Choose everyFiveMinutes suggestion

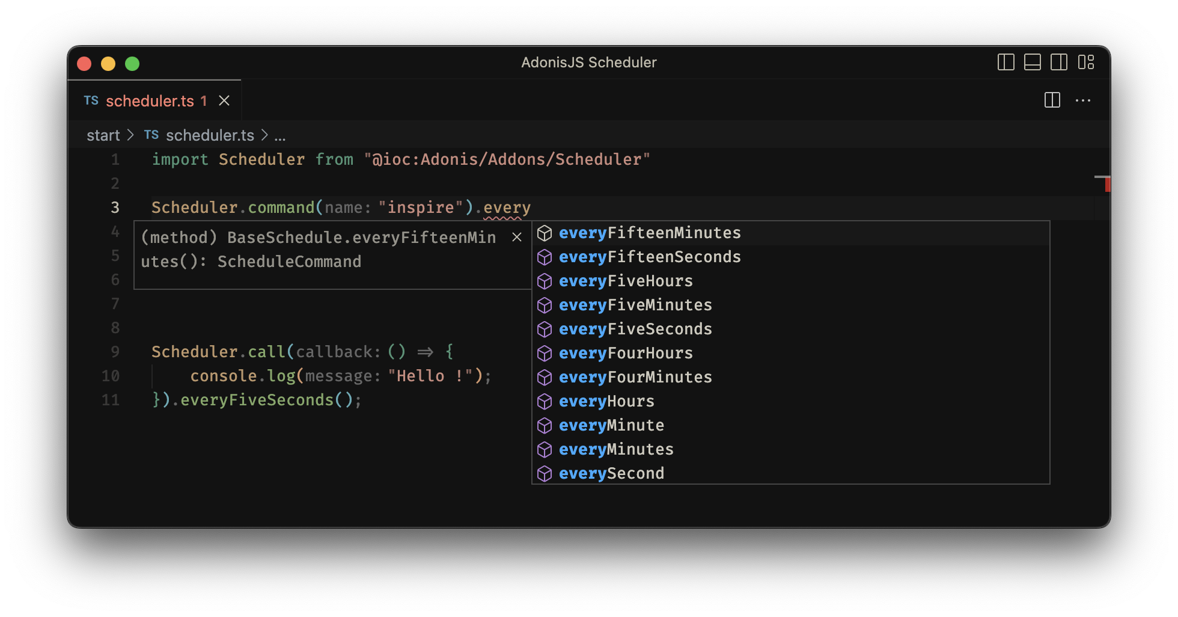791,305
